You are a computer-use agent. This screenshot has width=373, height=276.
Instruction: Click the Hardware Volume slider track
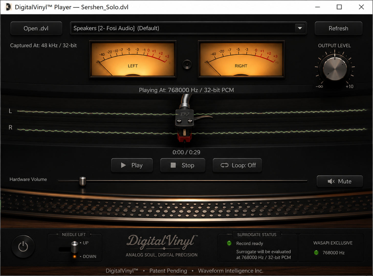tap(183, 181)
